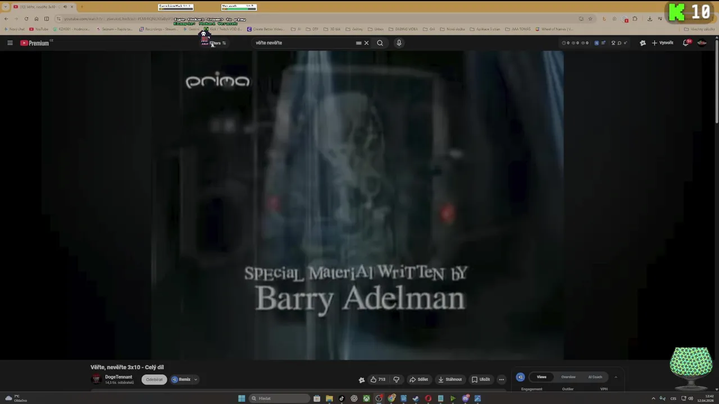Open a new browser tab with plus
The height and width of the screenshot is (404, 719).
pyautogui.click(x=82, y=7)
